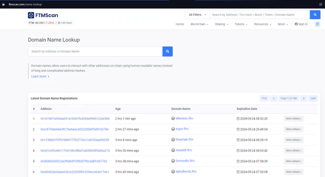Image resolution: width=325 pixels, height=177 pixels.
Task: Click the Age column header
Action: tap(118, 109)
